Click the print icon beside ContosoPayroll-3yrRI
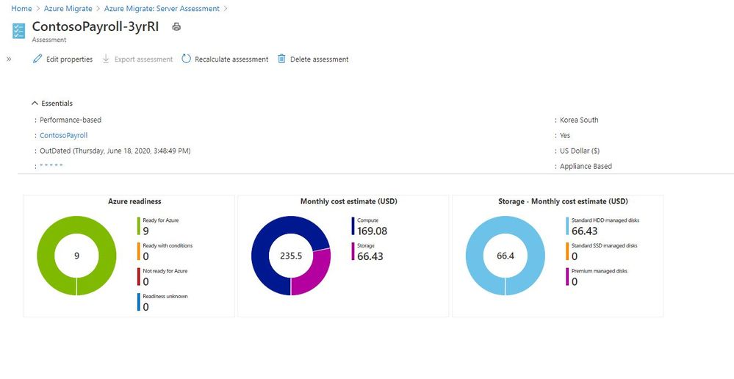Image resolution: width=734 pixels, height=379 pixels. click(x=176, y=26)
